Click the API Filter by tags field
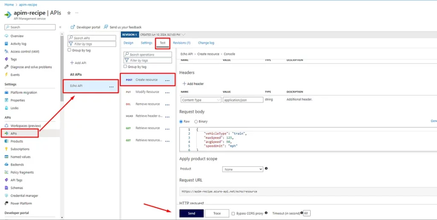 click(x=92, y=44)
